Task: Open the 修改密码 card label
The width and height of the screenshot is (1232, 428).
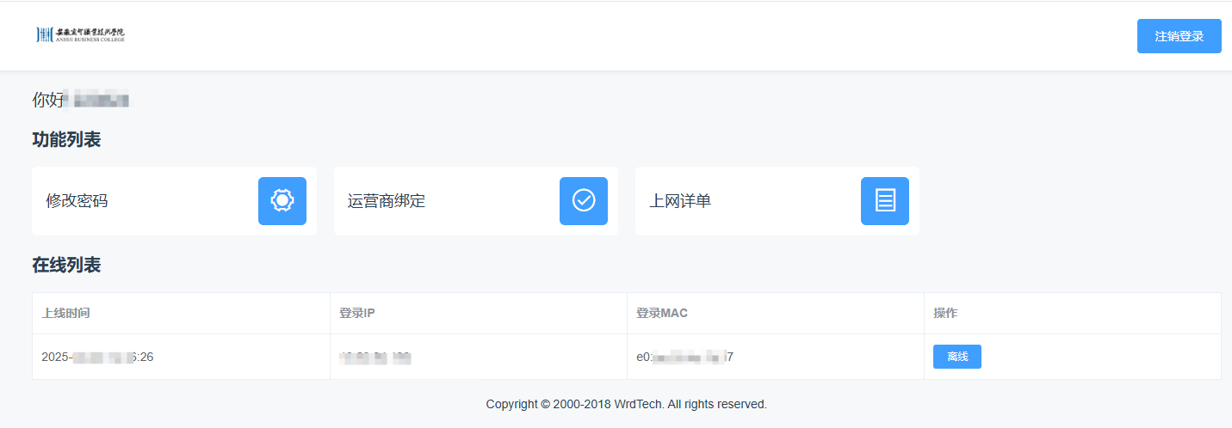Action: (77, 201)
